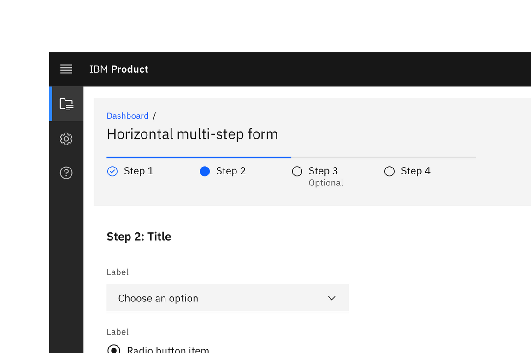
Task: Open the hamburger navigation menu
Action: tap(66, 69)
